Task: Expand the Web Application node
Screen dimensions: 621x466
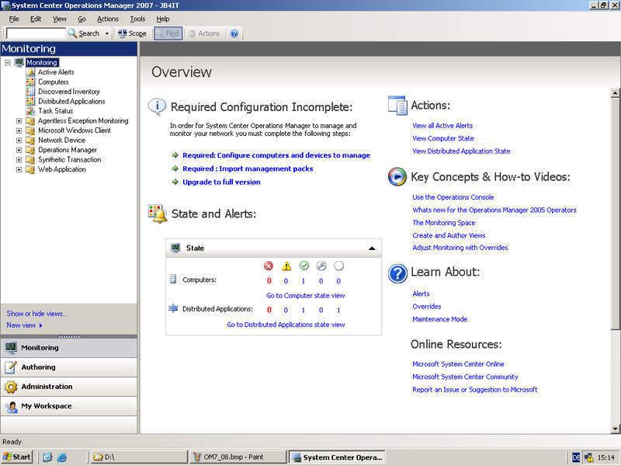Action: click(19, 169)
